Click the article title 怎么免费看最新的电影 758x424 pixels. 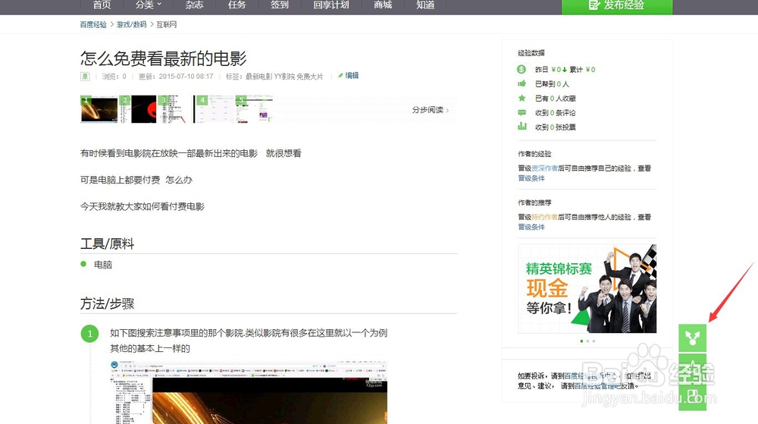(x=164, y=58)
